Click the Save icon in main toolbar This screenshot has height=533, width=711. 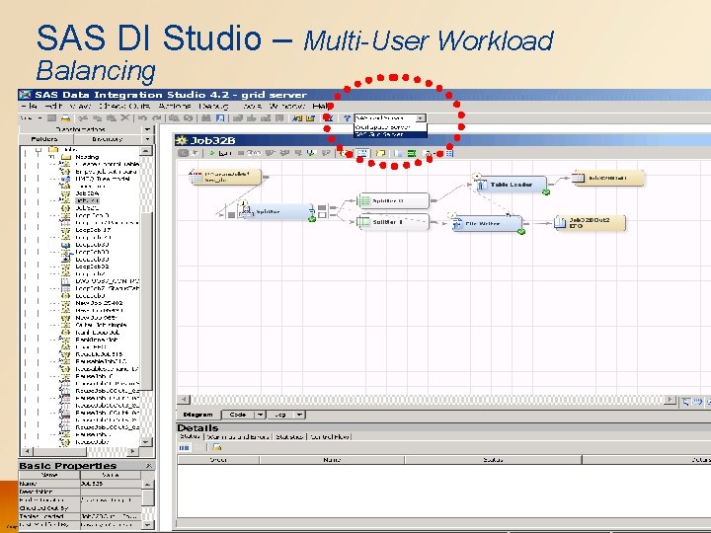coord(52,118)
